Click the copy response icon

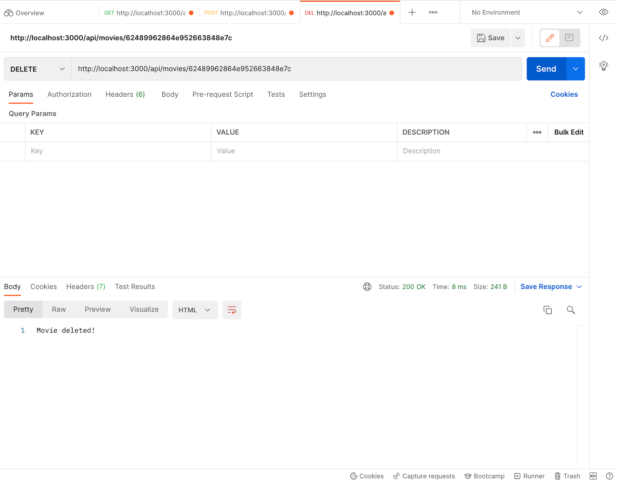coord(548,310)
